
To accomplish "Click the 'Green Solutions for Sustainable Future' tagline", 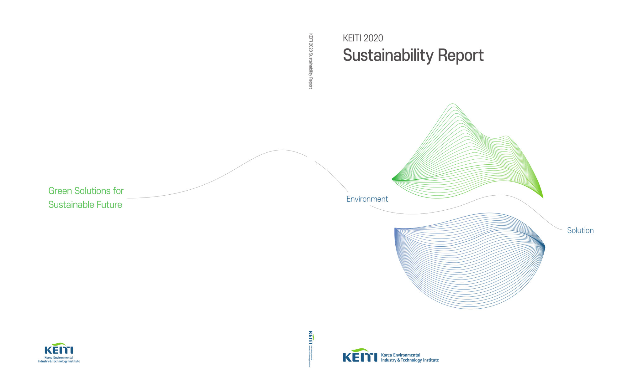I will (86, 198).
